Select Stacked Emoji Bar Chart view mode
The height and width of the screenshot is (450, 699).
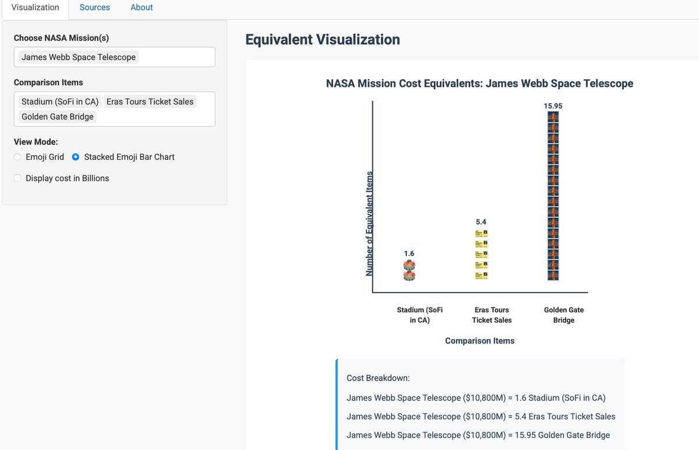click(76, 157)
